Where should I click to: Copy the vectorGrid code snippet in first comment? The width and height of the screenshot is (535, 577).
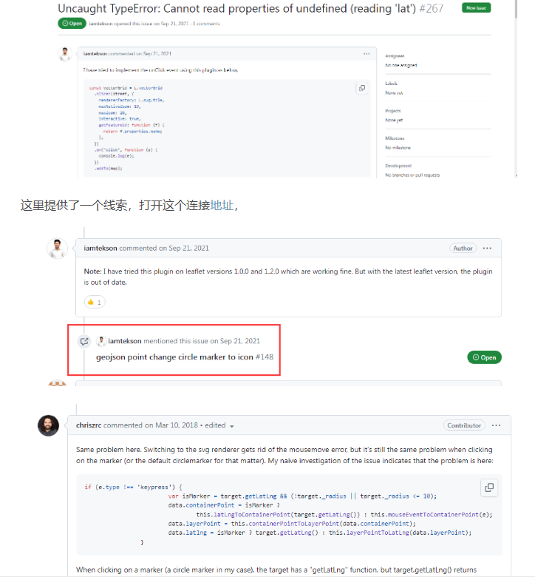point(362,88)
